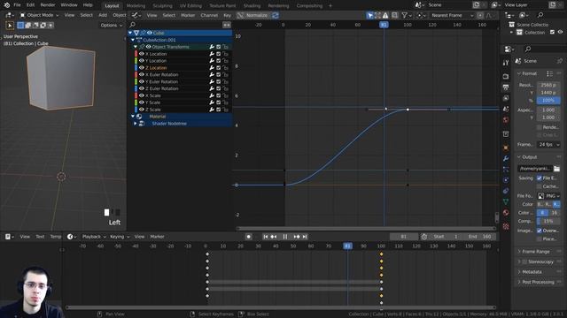567x318 pixels.
Task: Click the Compression slider at 15%
Action: tap(548, 221)
